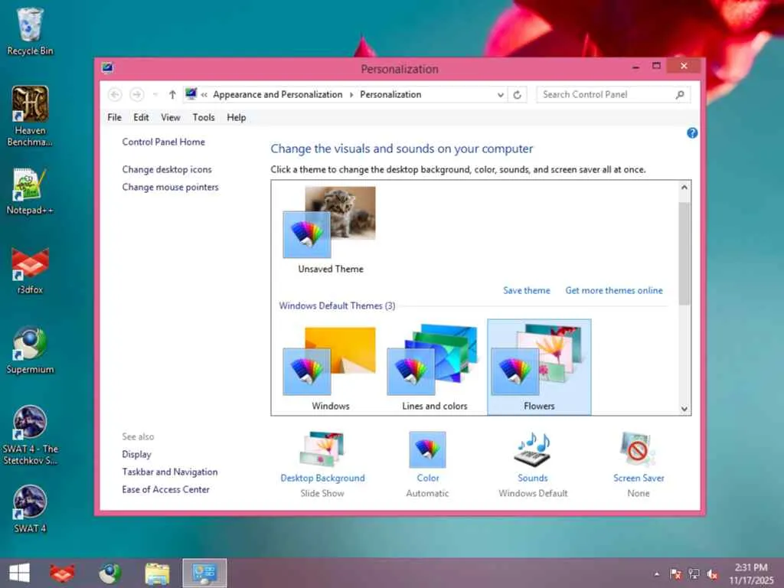
Task: Click the Personalization window title icon
Action: point(107,67)
